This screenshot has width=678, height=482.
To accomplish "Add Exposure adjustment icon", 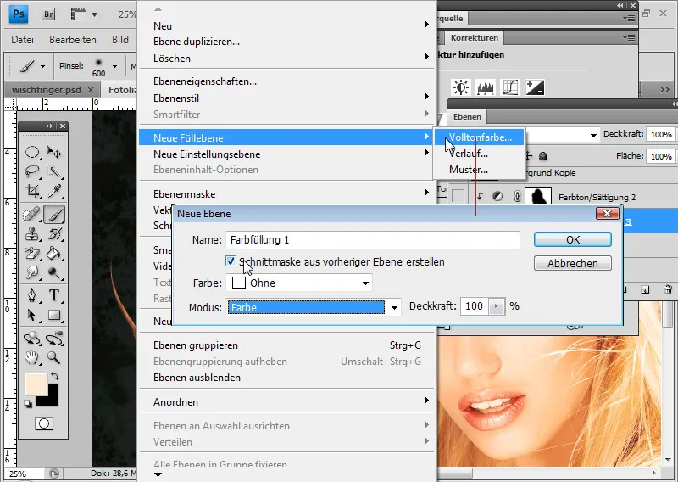I will pyautogui.click(x=535, y=87).
